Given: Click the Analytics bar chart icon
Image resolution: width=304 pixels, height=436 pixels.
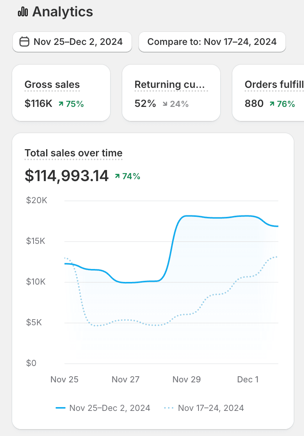Looking at the screenshot, I should (23, 12).
